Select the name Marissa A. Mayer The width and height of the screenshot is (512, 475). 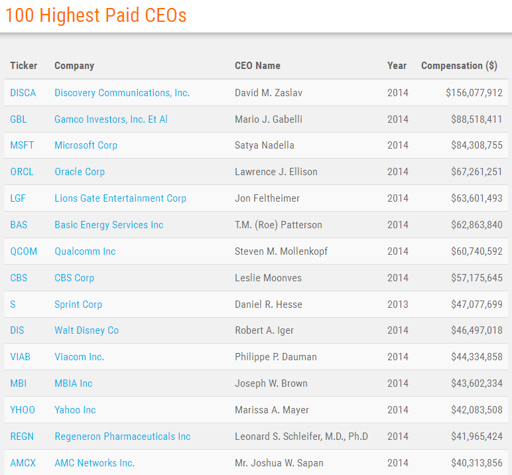(x=272, y=410)
